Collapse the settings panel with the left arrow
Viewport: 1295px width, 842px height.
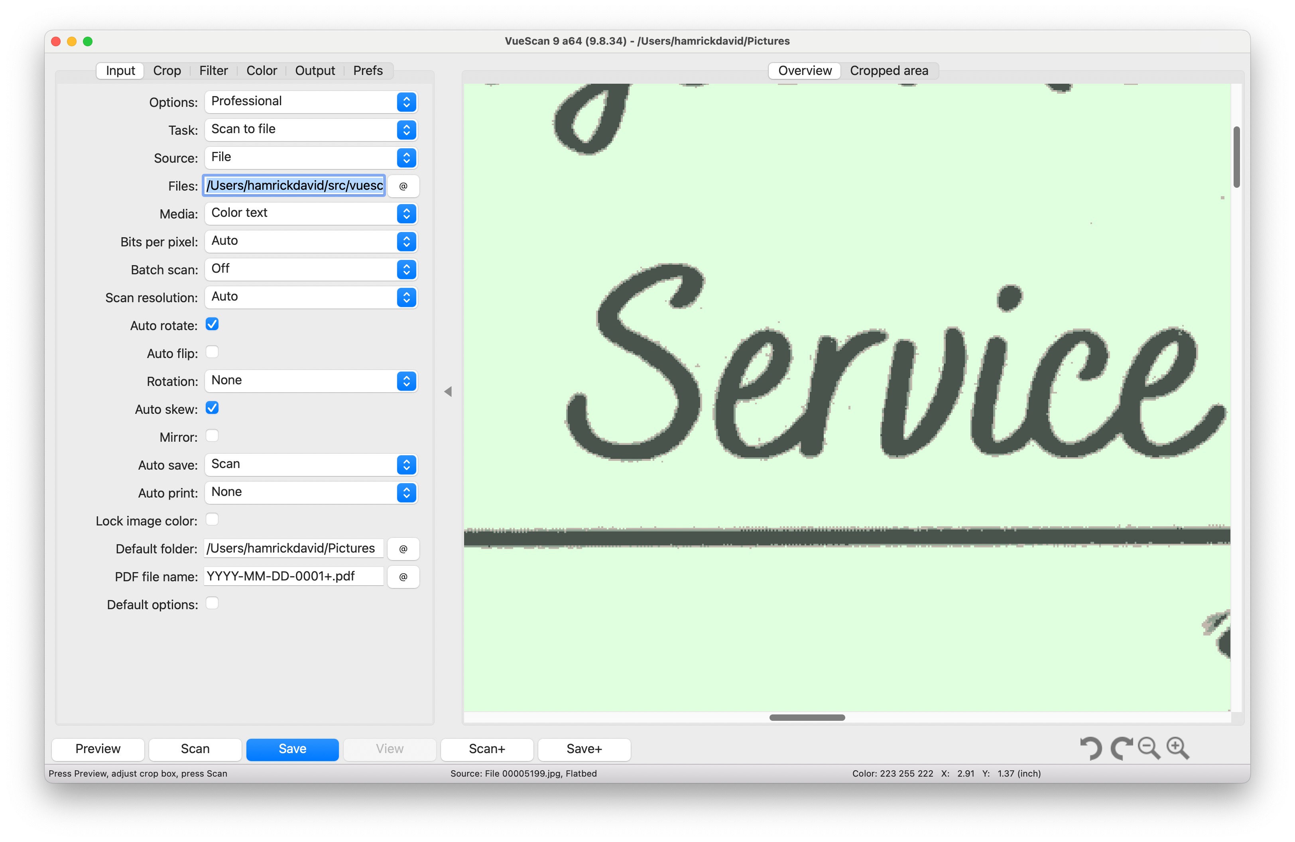coord(449,391)
